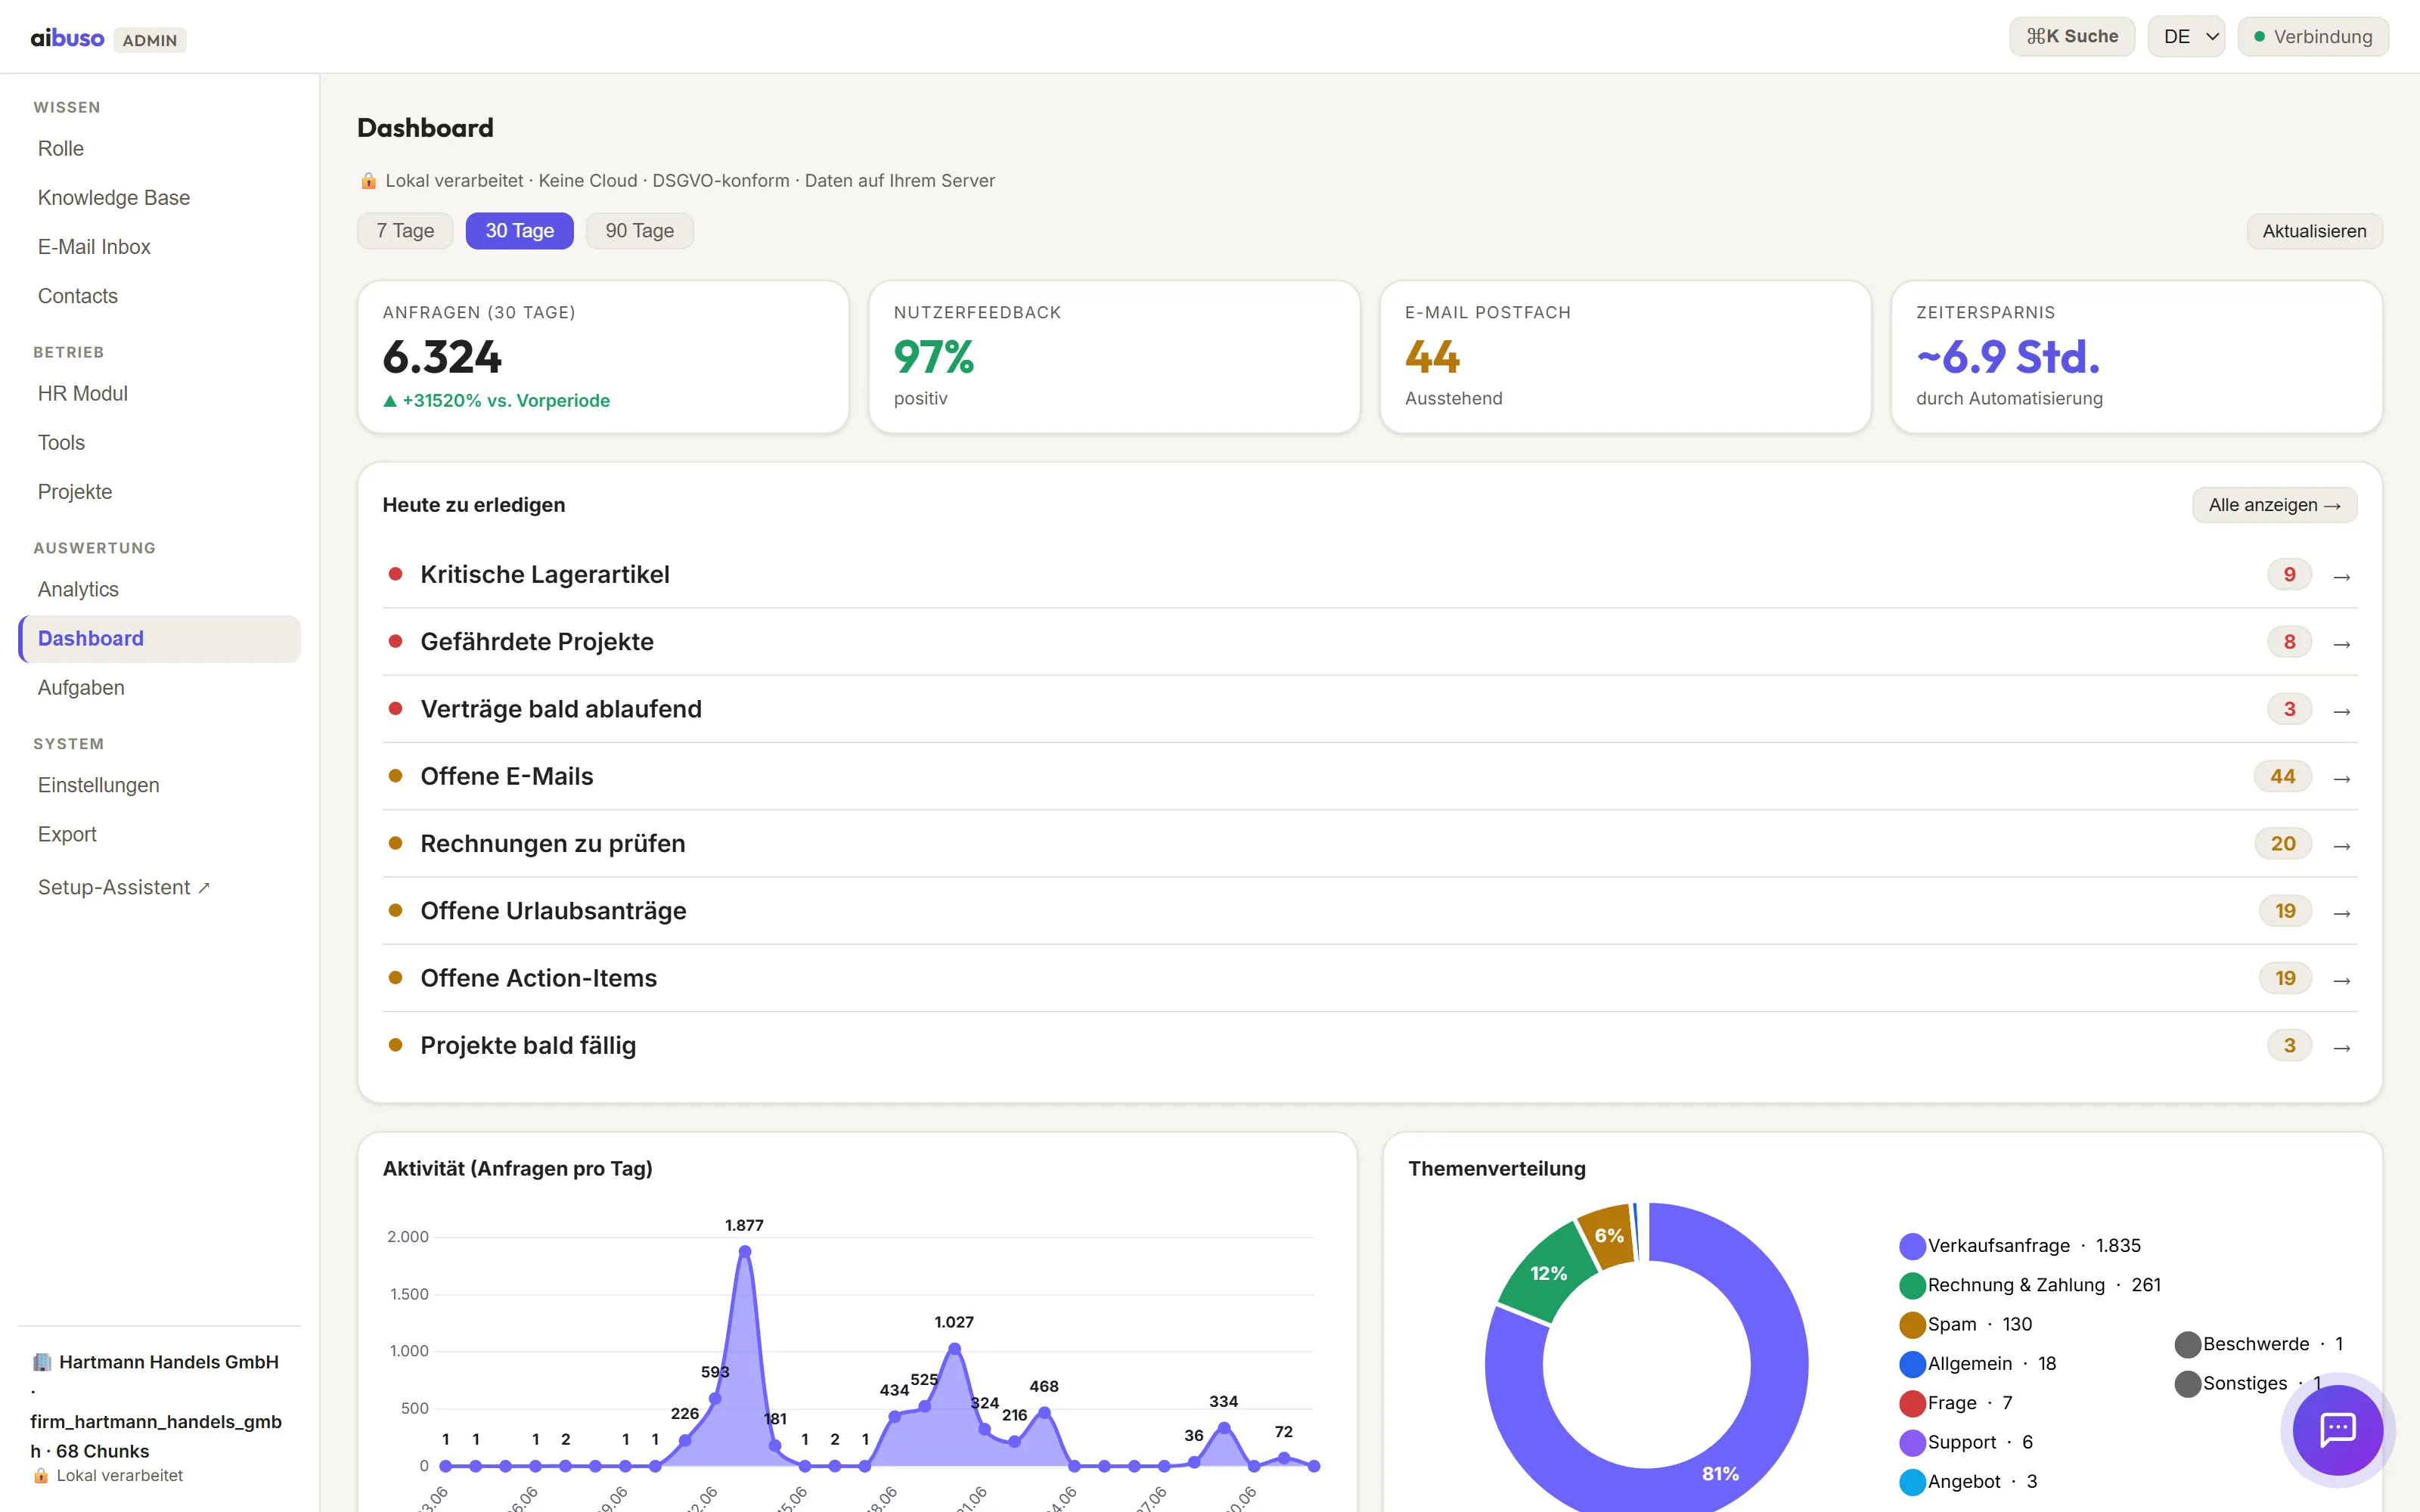Click the Beschwerde legend color swatch

[x=2187, y=1345]
